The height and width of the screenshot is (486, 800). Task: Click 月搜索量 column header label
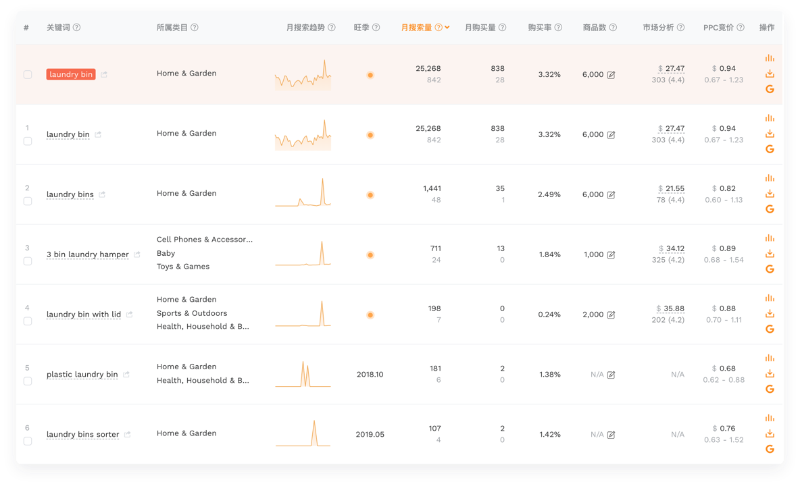point(416,28)
